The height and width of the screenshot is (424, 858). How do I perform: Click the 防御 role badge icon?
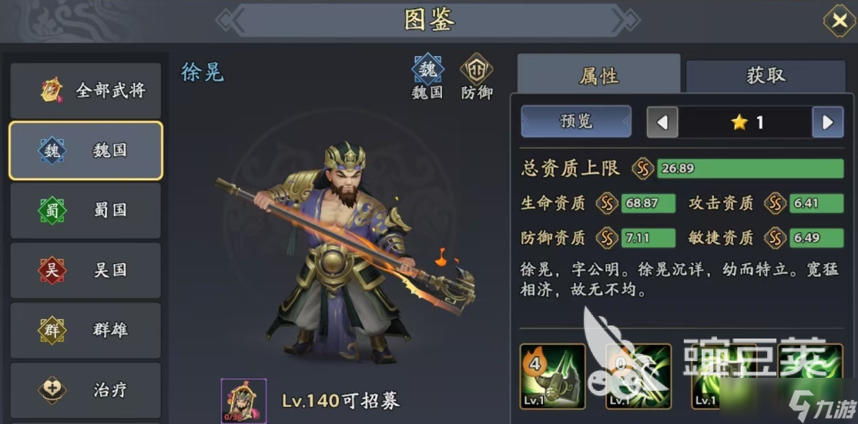point(477,69)
